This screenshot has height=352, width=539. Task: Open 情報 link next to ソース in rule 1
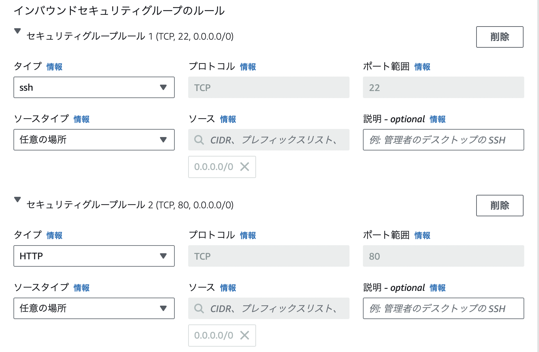point(227,119)
